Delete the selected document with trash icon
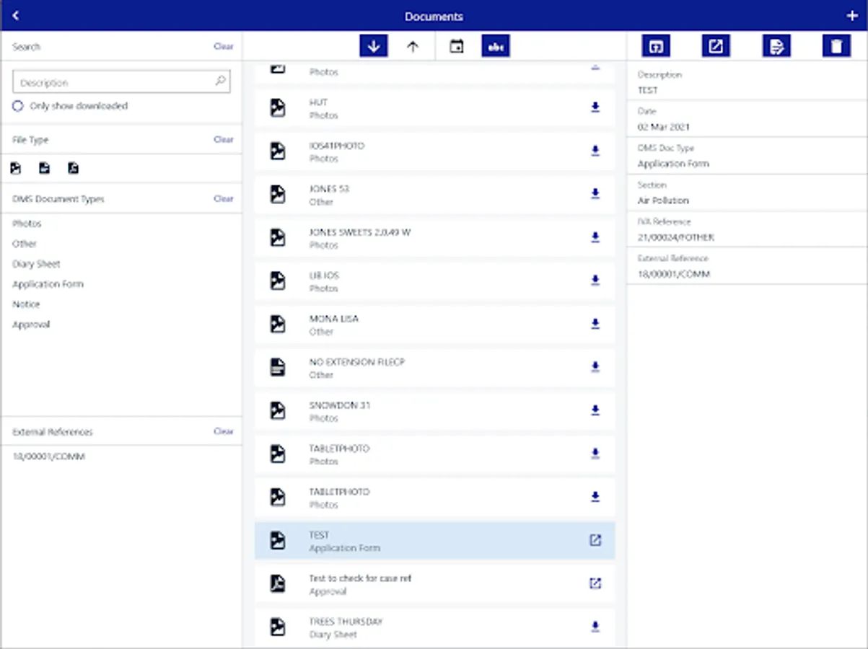The image size is (868, 649). (x=836, y=46)
